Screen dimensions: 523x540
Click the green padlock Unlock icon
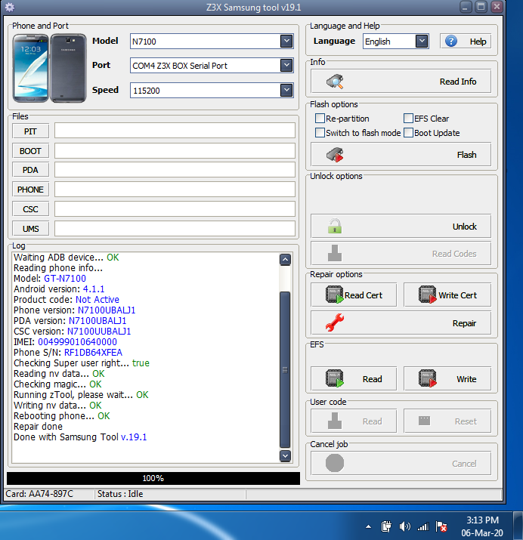point(335,226)
